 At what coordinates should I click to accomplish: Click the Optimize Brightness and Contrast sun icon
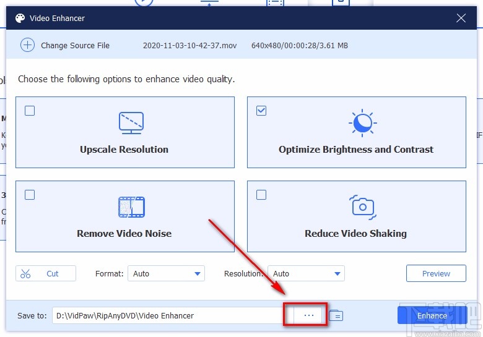362,123
